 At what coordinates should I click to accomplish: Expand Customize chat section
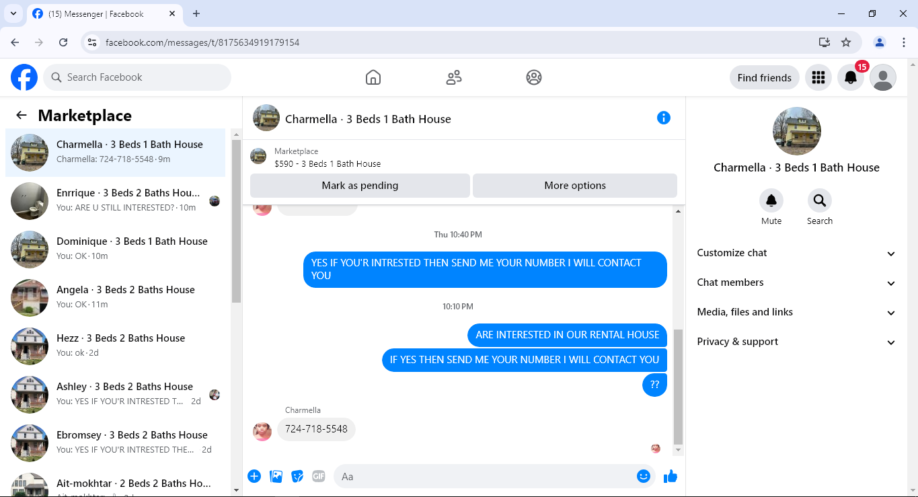tap(797, 253)
